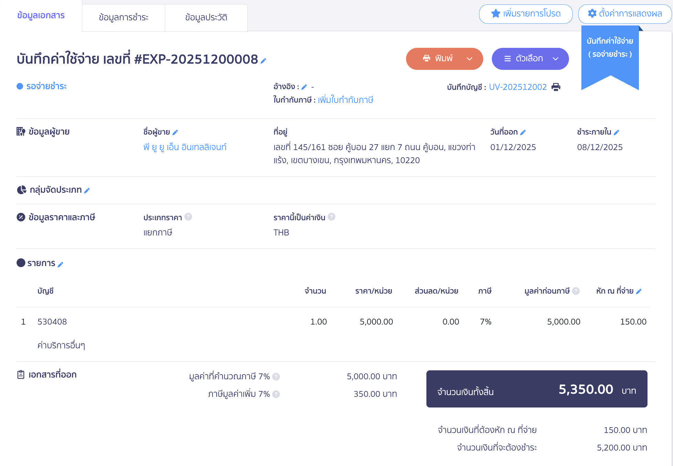Click edit pencil beside ชำระภายใน
The image size is (673, 466).
coord(617,133)
